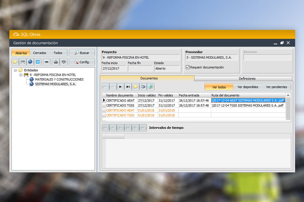
Task: Click the scanner icon in Documentos toolbar
Action: coord(143,87)
